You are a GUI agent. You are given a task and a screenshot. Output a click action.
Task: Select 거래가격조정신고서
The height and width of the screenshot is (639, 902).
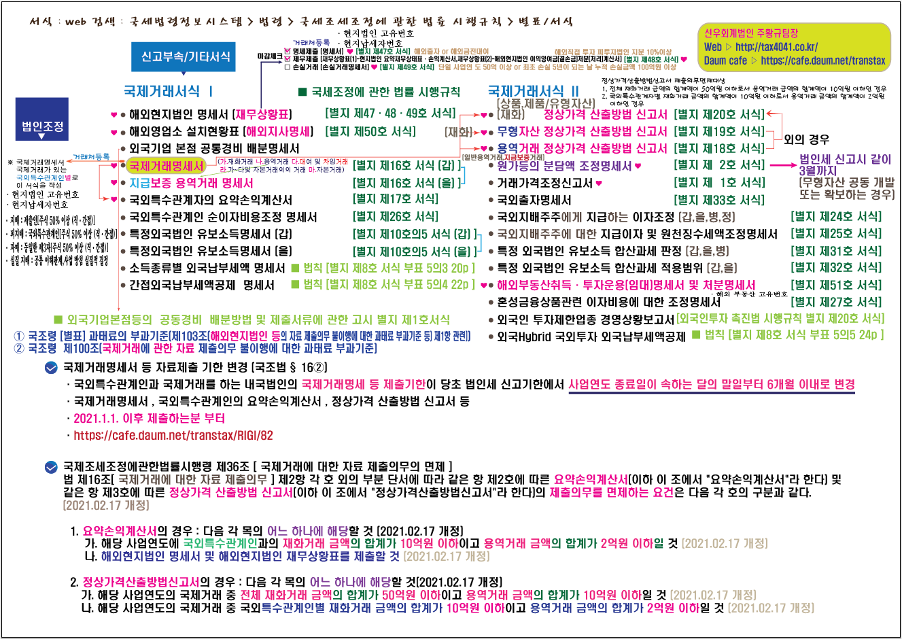click(x=544, y=183)
